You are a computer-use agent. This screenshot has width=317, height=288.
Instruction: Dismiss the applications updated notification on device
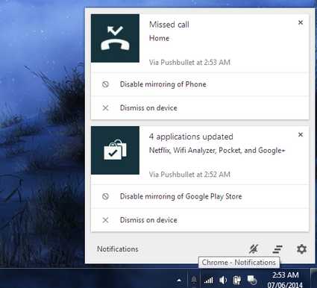tap(200, 220)
